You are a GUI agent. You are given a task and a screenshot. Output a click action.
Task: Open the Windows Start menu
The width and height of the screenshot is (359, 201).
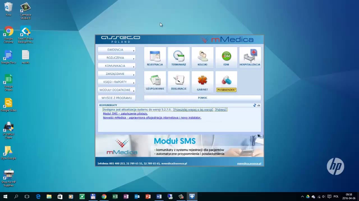5,197
